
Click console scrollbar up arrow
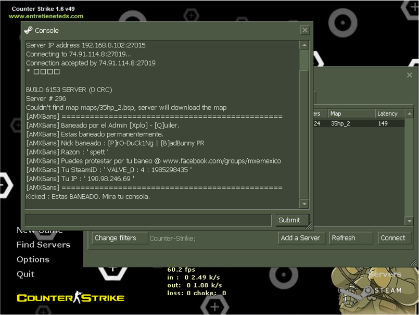click(304, 45)
